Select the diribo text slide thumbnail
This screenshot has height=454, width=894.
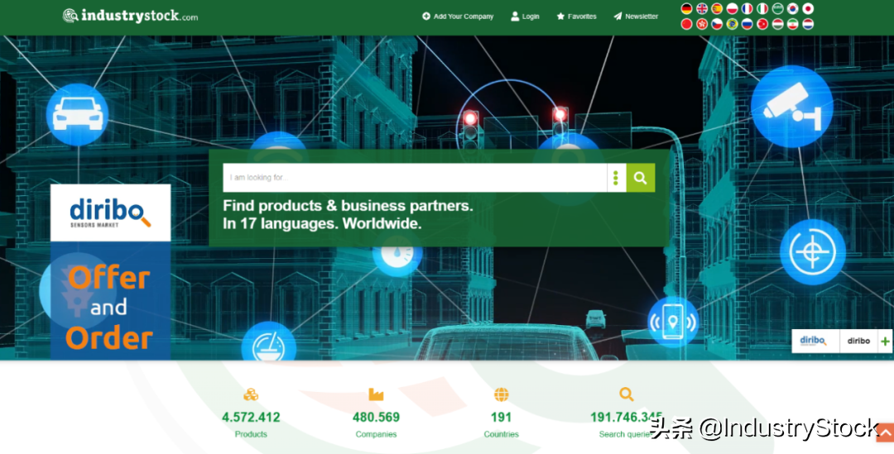pos(858,342)
